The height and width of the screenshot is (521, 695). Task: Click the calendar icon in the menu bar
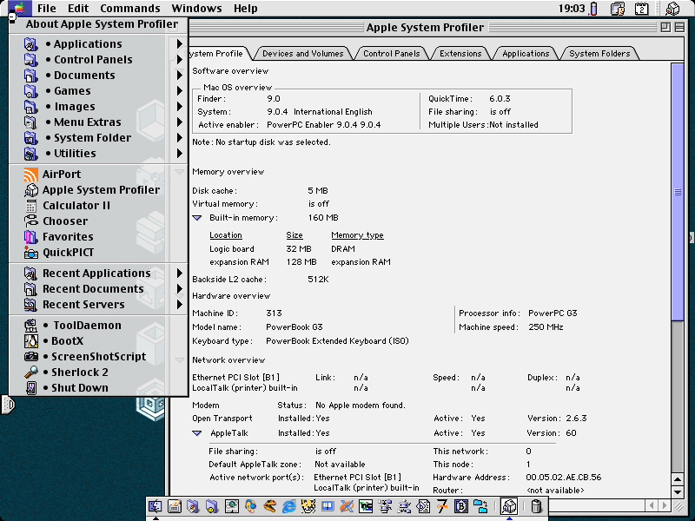click(641, 9)
